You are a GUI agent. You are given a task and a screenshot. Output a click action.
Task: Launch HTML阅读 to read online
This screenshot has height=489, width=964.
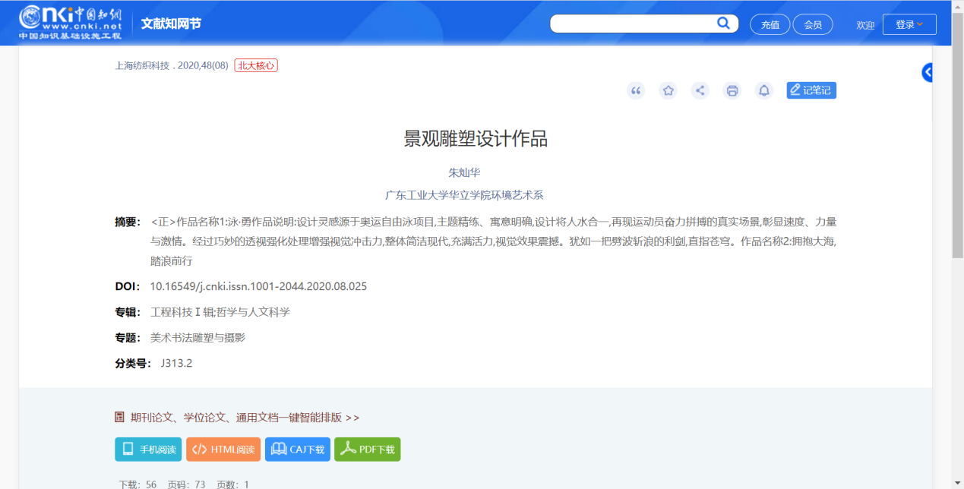pos(223,449)
